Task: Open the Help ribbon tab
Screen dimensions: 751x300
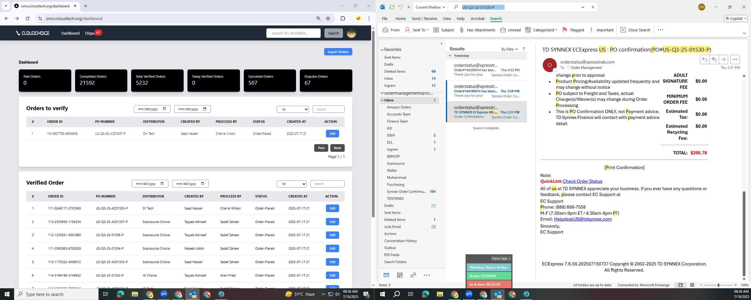Action: click(x=461, y=18)
